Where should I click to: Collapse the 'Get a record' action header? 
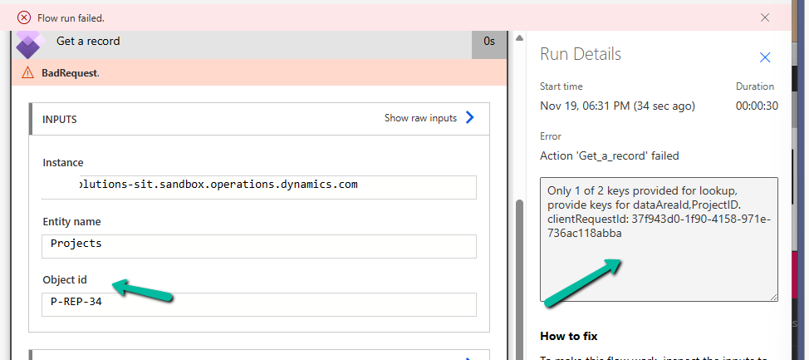coord(249,42)
